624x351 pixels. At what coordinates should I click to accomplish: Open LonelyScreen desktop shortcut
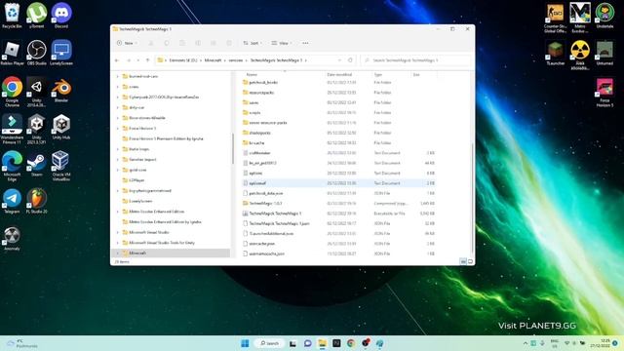tap(61, 52)
